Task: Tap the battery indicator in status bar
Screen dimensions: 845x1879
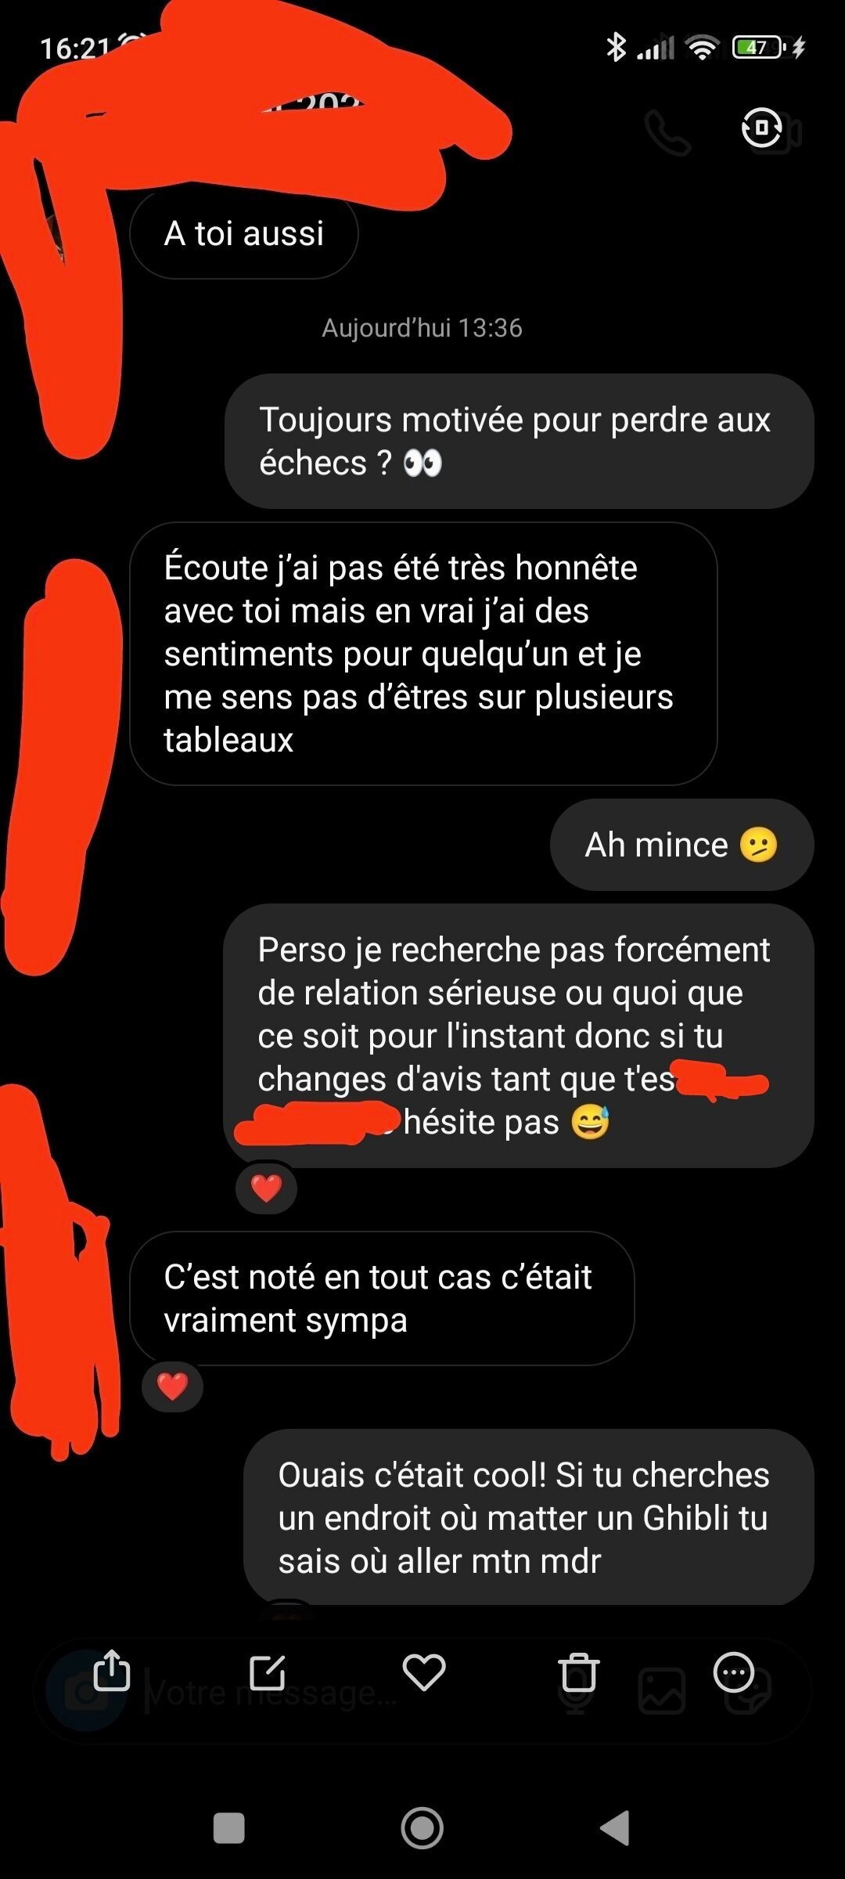Action: coord(757,48)
